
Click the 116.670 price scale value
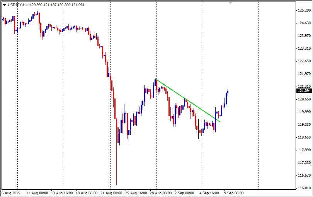tap(304, 175)
